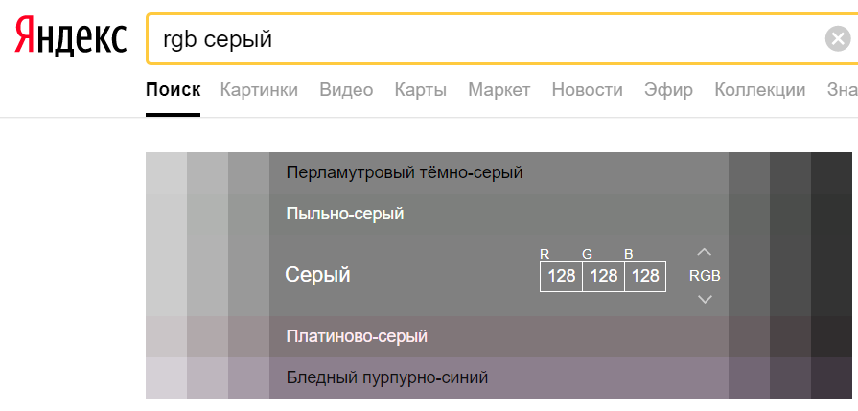Screen dimensions: 858x411
Task: Select the Перламутровый тёмно-серый color row
Action: click(x=404, y=172)
